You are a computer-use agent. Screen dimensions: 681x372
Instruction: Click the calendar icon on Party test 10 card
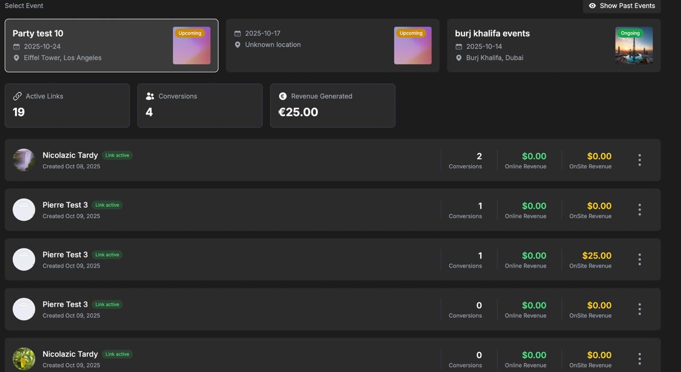[16, 46]
